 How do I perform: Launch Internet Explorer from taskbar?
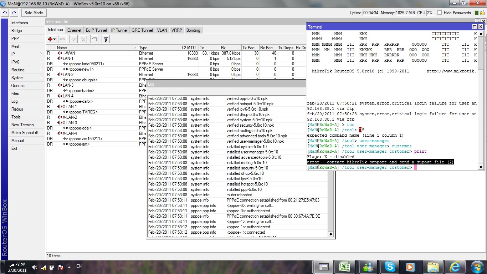click(455, 266)
